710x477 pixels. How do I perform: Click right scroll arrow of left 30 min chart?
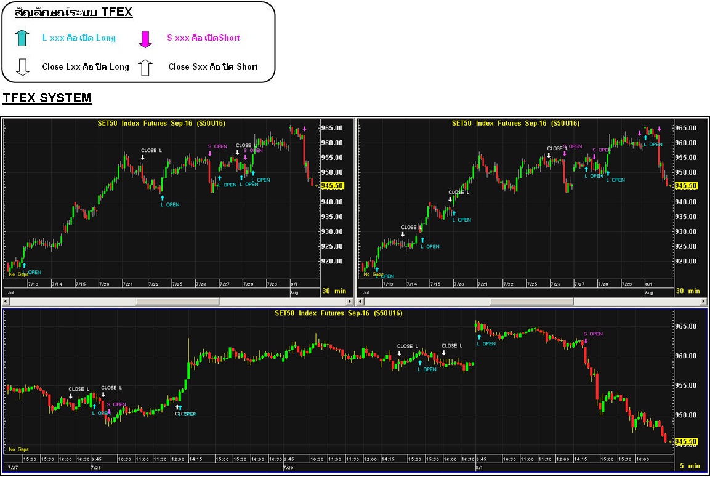(x=350, y=301)
